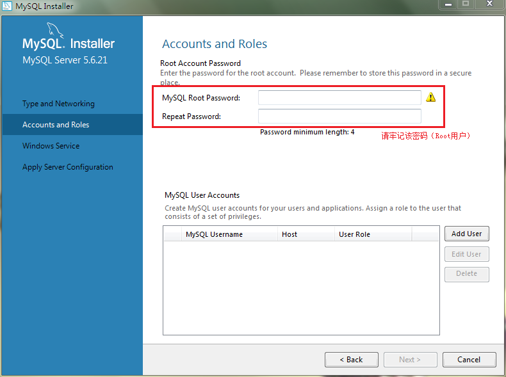Click the Host column header
506x377 pixels.
pos(290,234)
